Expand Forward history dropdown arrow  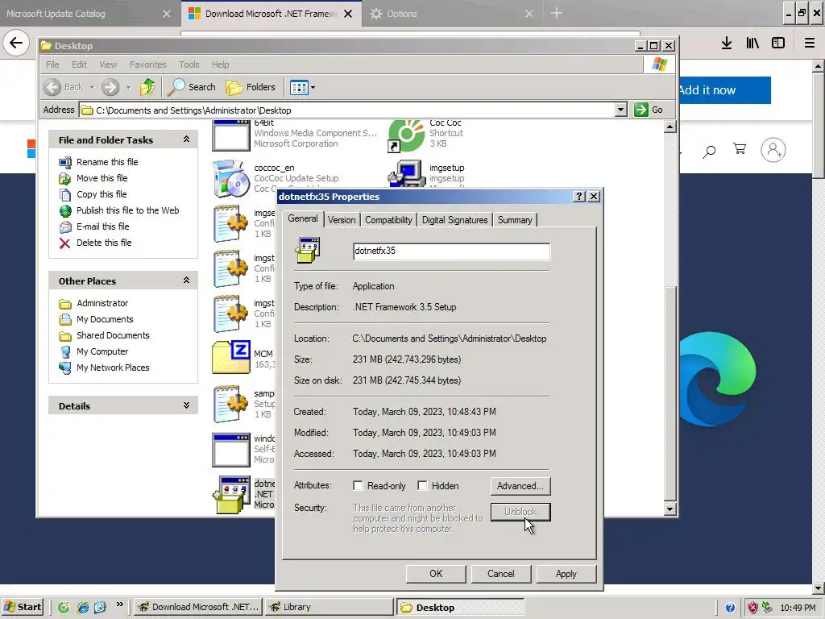point(128,87)
